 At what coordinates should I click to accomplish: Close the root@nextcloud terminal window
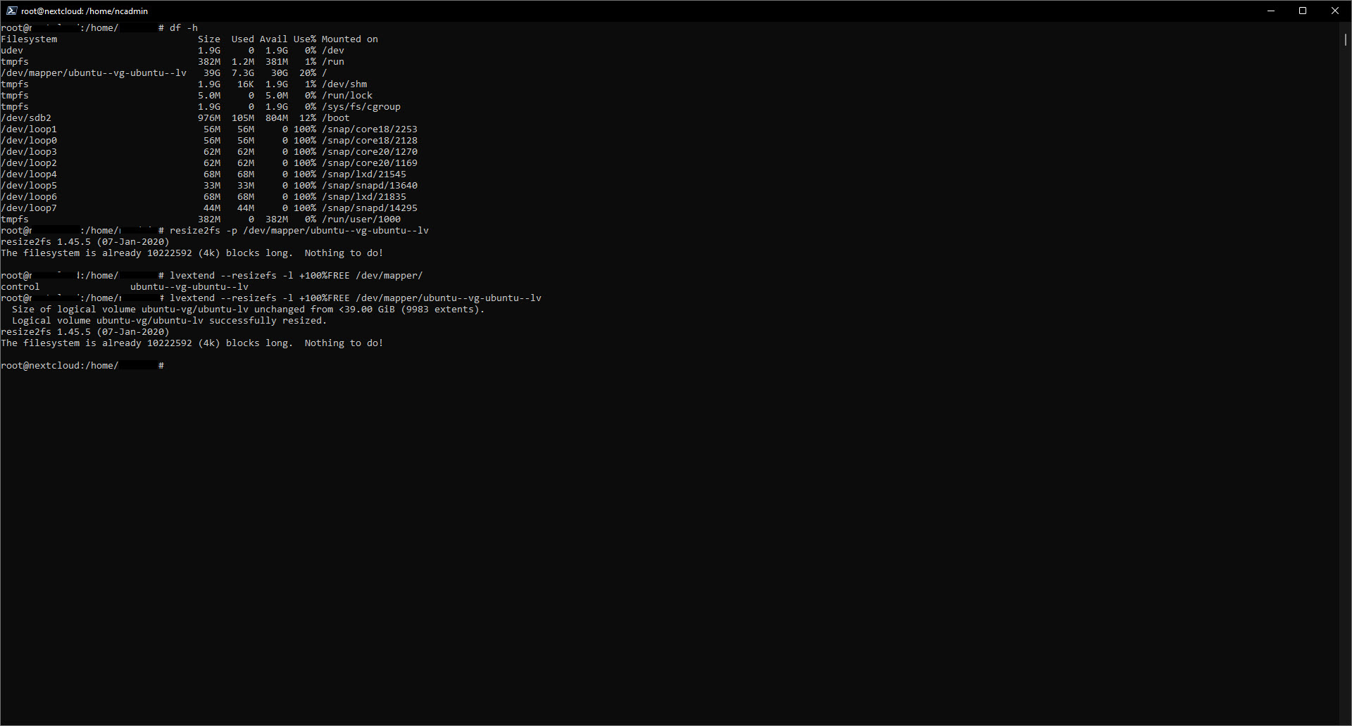[x=1334, y=11]
